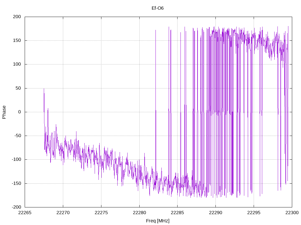Click the 'Freq [MHz]' x-axis label

click(x=158, y=221)
